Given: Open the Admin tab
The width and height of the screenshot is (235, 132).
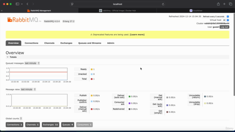Looking at the screenshot, I should point(111,43).
